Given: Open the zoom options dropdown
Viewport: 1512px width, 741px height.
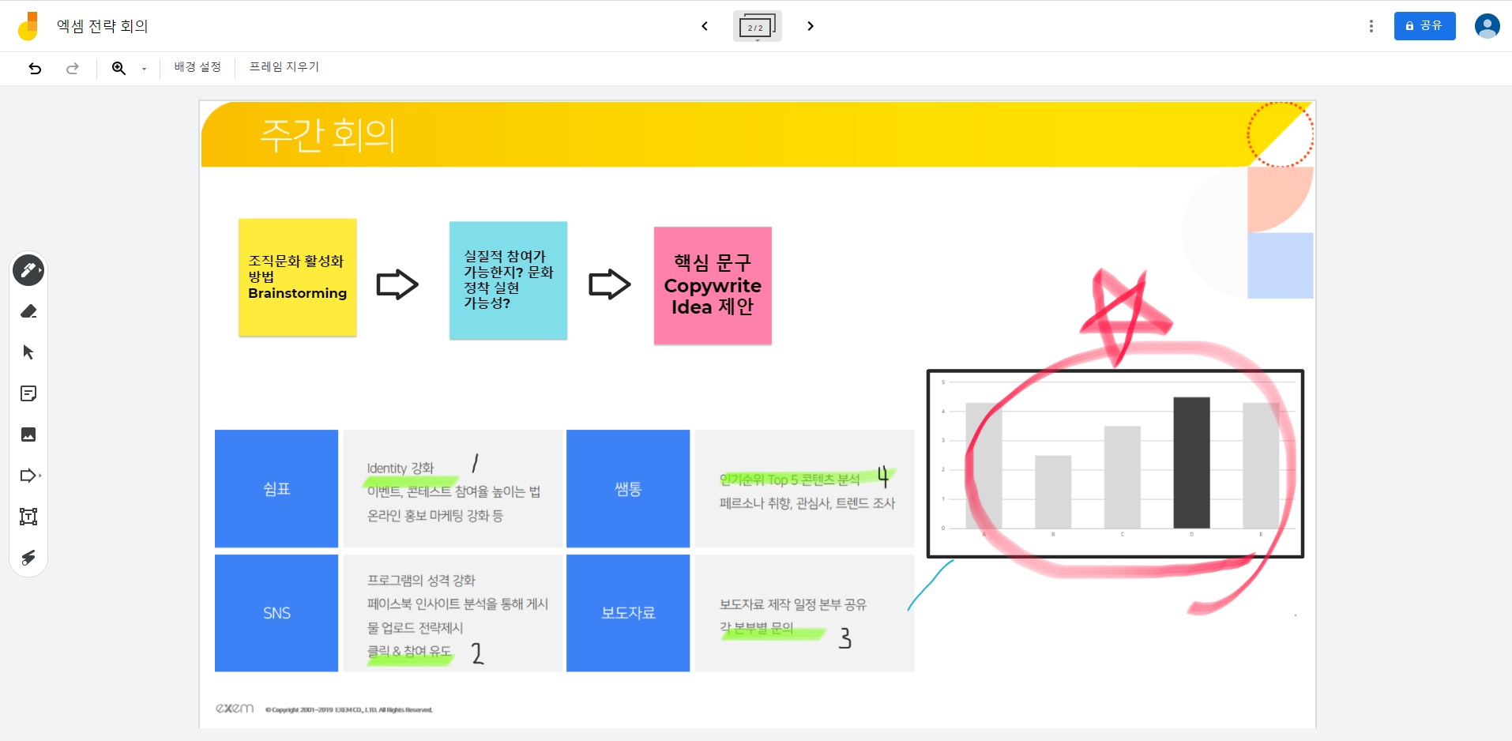Looking at the screenshot, I should pyautogui.click(x=143, y=69).
